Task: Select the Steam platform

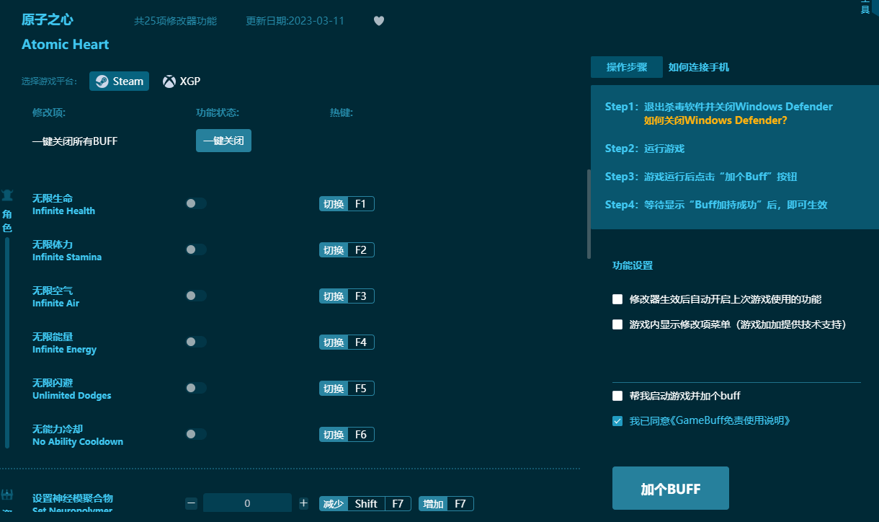Action: tap(120, 81)
